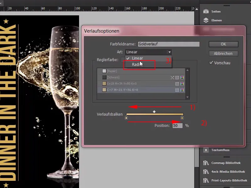Select Radial from the Art menu
251x188 pixels.
coord(148,65)
